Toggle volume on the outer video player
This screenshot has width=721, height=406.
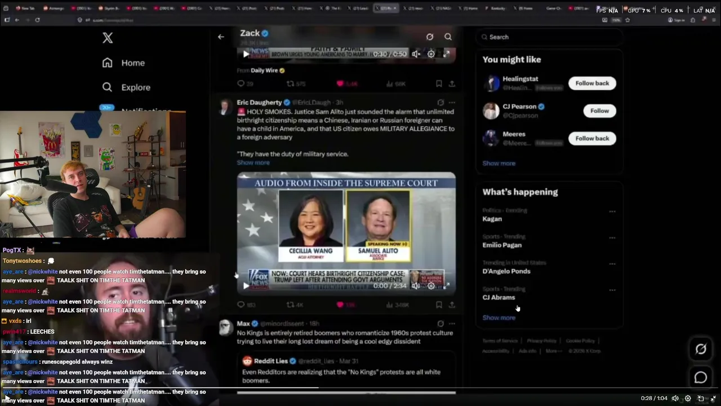tap(675, 398)
